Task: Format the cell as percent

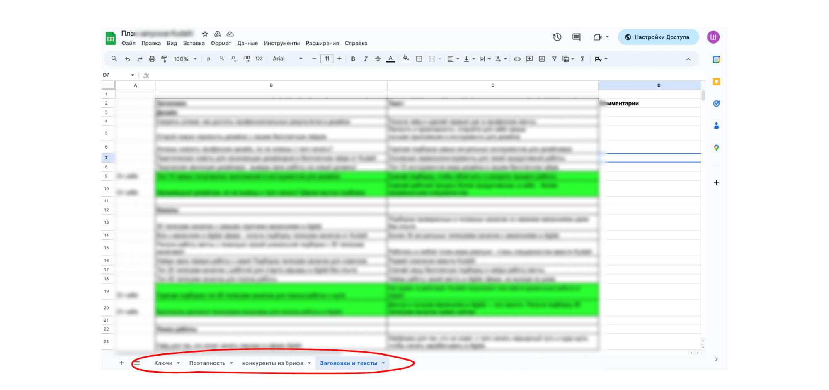Action: tap(222, 59)
